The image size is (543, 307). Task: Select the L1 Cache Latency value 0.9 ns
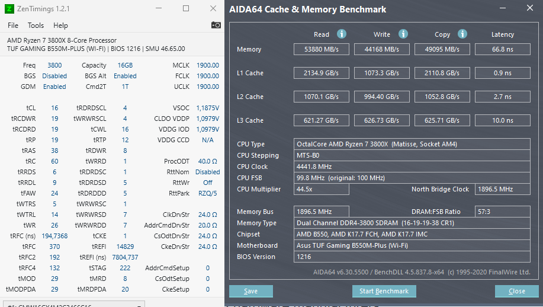503,73
